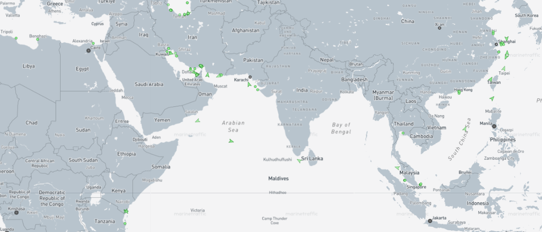Select the 'India' country label

[x=302, y=90]
